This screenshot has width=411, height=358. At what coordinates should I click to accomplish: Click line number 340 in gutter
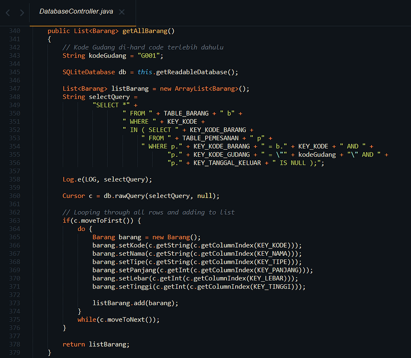[x=15, y=31]
